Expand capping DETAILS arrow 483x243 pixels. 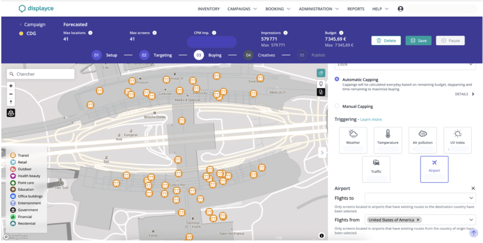tap(474, 94)
